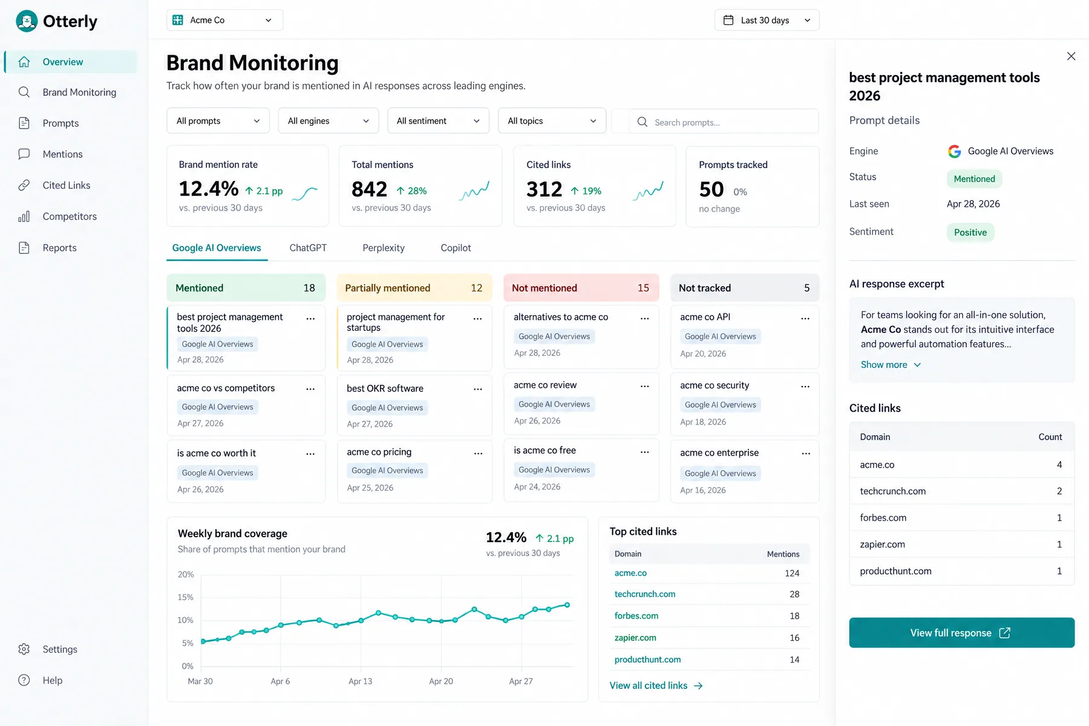Open options menu for 'best project management tools 2026' card
1089x726 pixels.
click(310, 319)
